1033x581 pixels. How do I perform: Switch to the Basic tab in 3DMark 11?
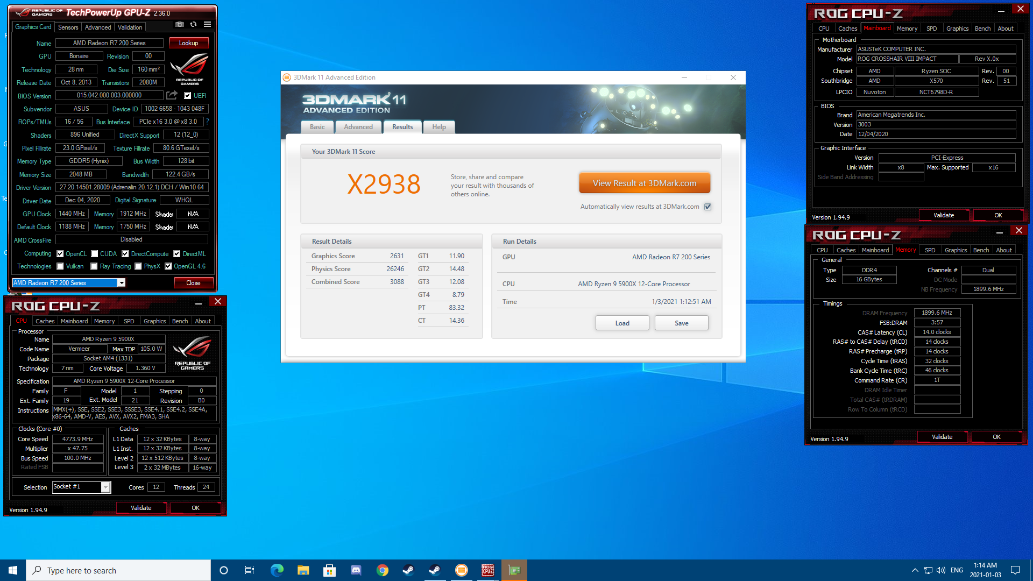coord(317,127)
